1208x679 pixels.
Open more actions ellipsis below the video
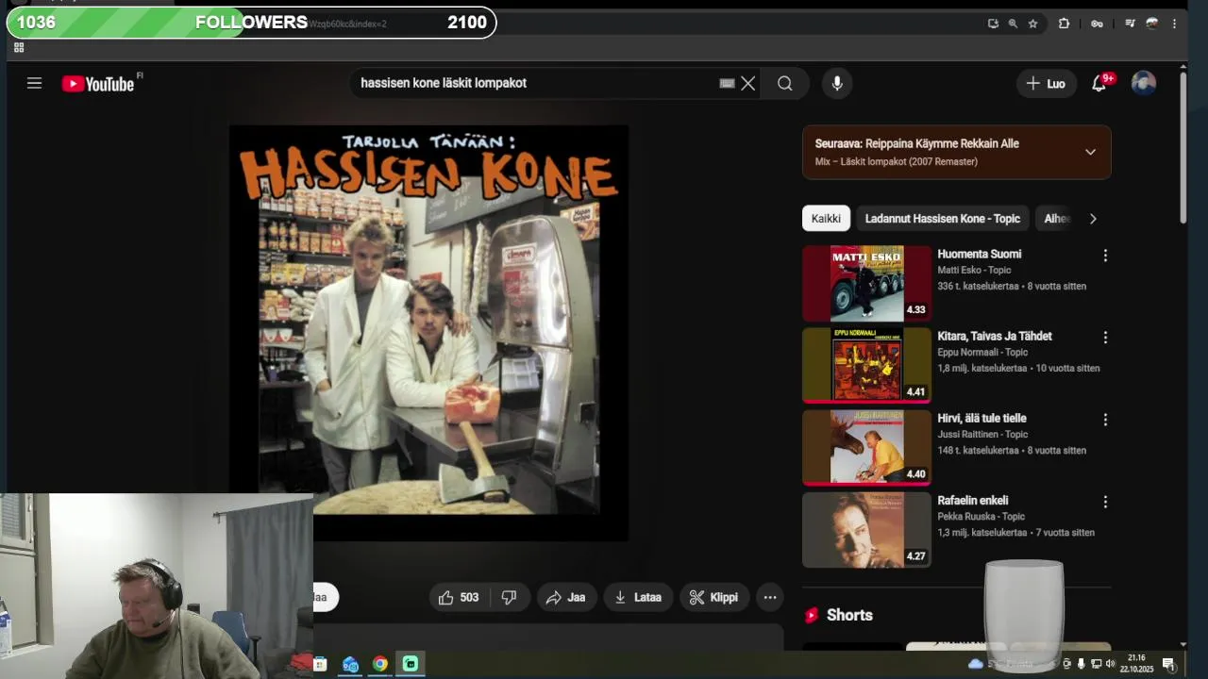pos(770,597)
